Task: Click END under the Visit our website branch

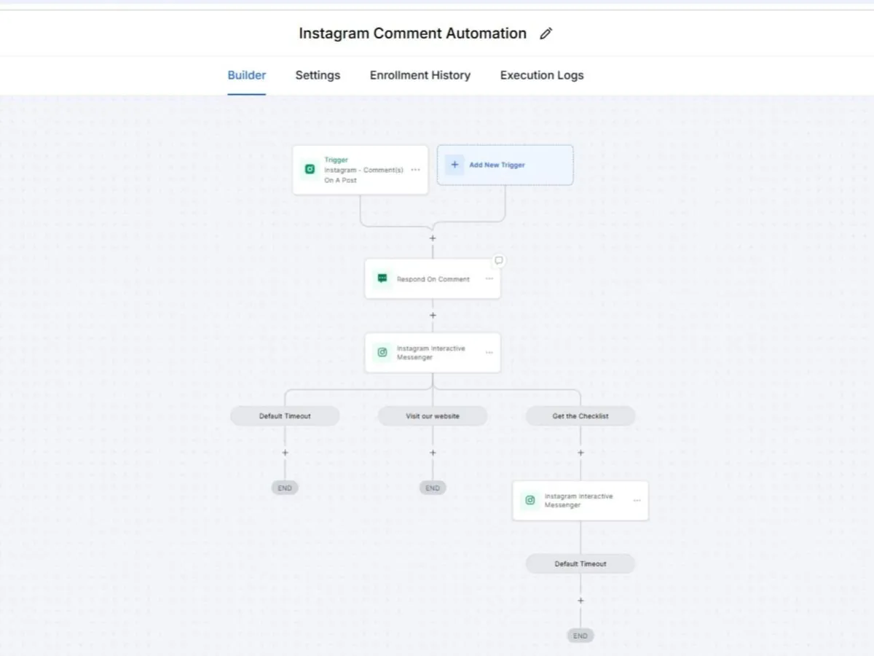Action: pyautogui.click(x=433, y=488)
